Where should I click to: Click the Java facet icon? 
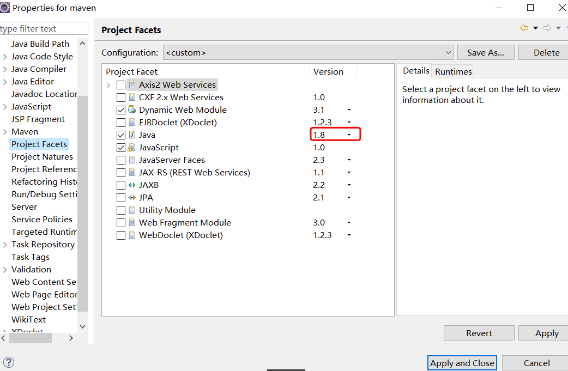pos(132,135)
